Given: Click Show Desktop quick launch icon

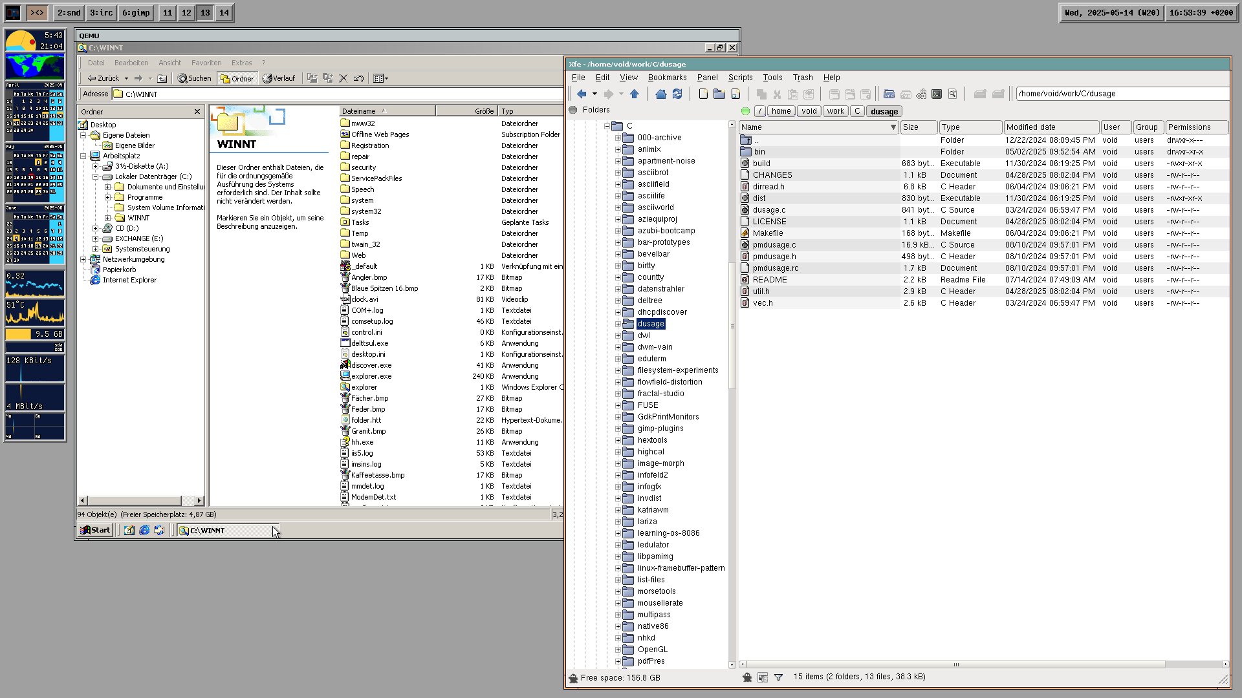Looking at the screenshot, I should pos(129,531).
